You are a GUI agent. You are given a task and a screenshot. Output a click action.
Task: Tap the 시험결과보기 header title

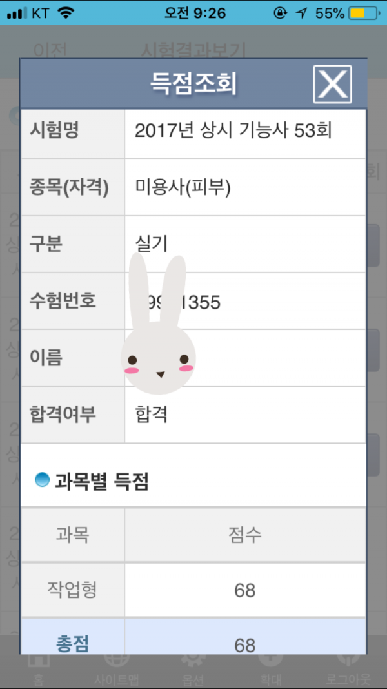pyautogui.click(x=193, y=49)
